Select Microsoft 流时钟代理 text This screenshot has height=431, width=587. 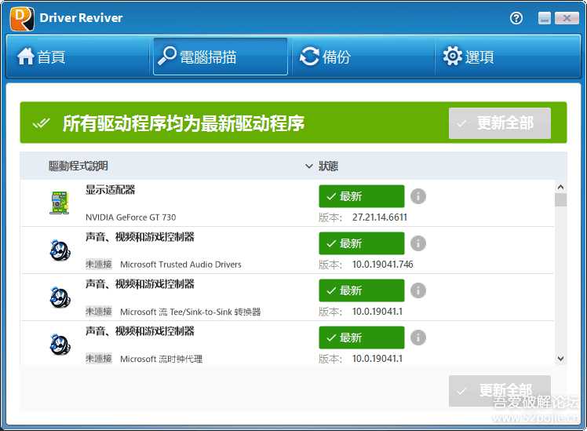(162, 359)
